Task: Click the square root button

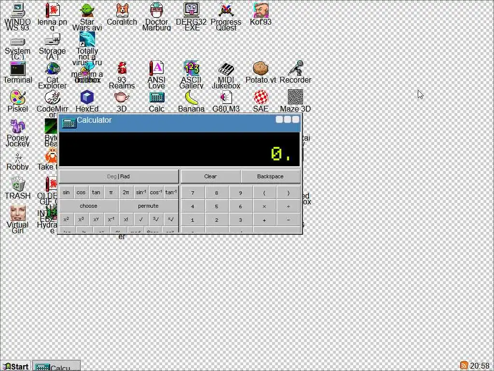Action: click(x=140, y=220)
